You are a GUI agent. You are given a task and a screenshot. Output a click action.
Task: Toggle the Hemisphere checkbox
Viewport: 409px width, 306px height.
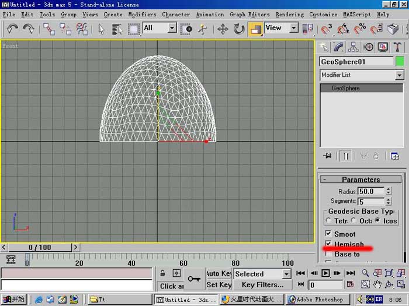tap(328, 243)
